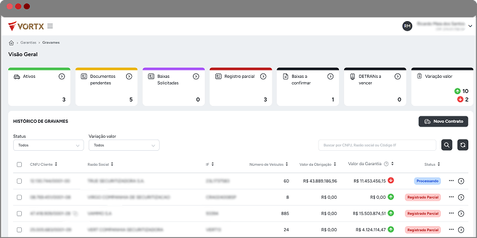Open the Ativos card arrow icon
The width and height of the screenshot is (477, 238).
coord(62,77)
